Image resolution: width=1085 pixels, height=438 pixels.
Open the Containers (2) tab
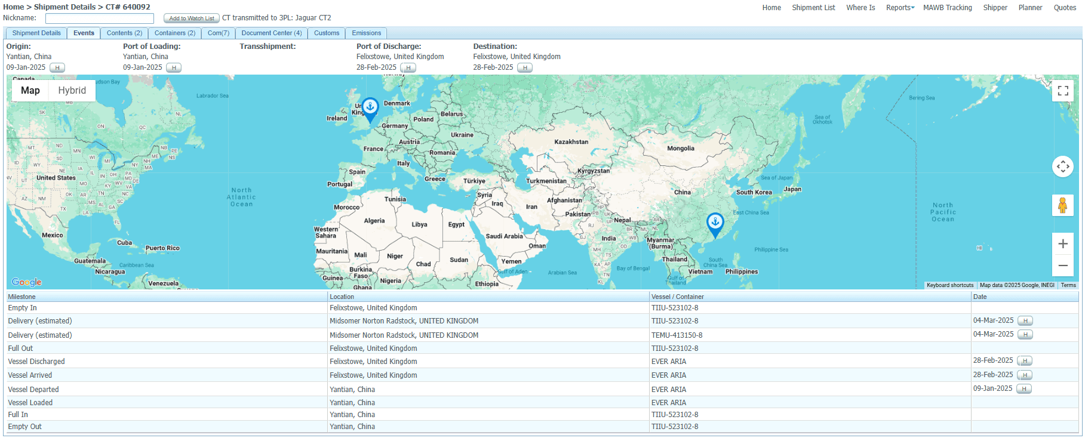[174, 33]
